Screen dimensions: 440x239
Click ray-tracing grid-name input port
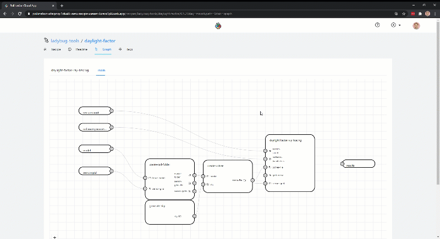(x=265, y=175)
